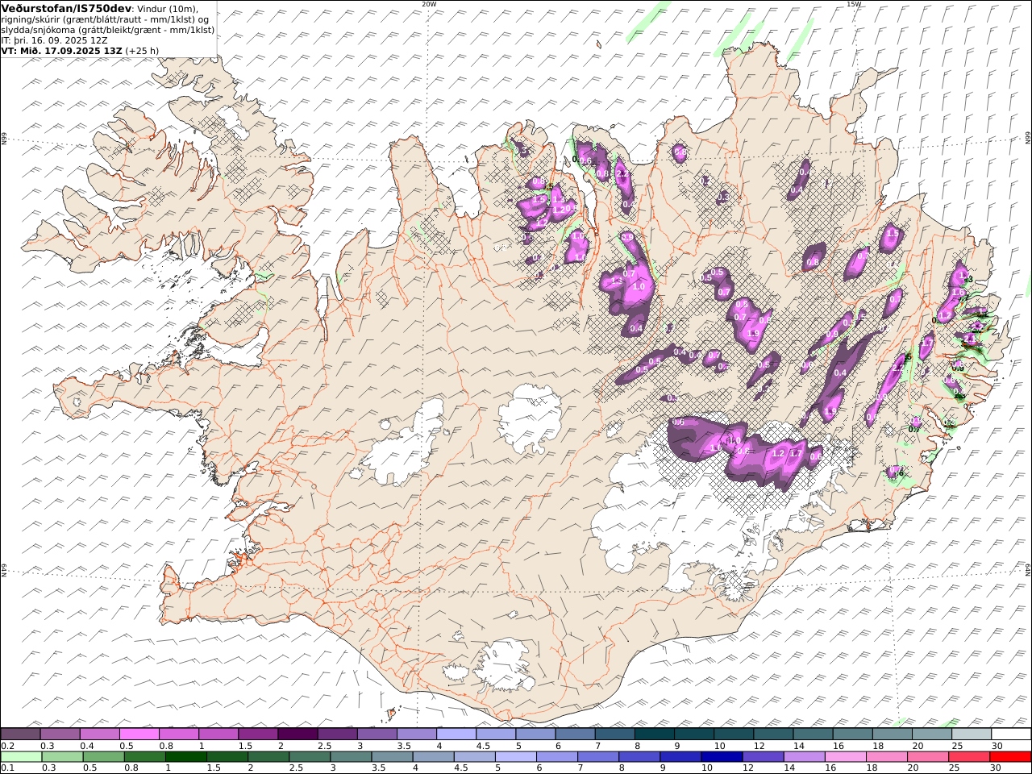Select the 12 blue-violet swatch in lower scale

(x=763, y=757)
